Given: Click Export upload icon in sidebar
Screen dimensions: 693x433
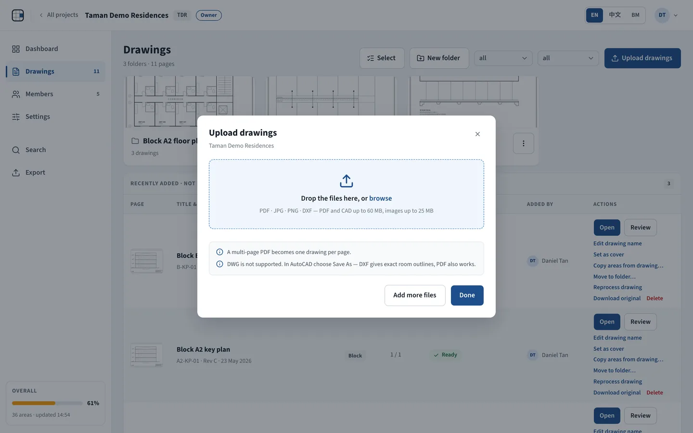Looking at the screenshot, I should click(16, 173).
